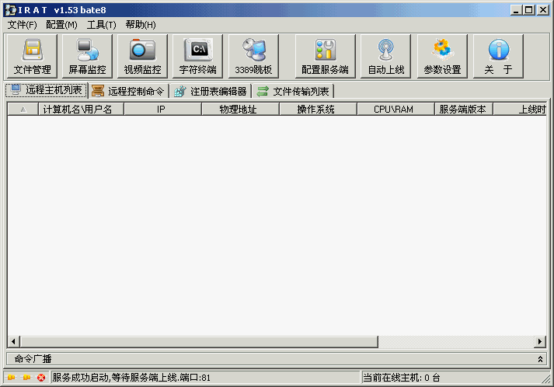Open the 文件(F) menu

tap(23, 25)
